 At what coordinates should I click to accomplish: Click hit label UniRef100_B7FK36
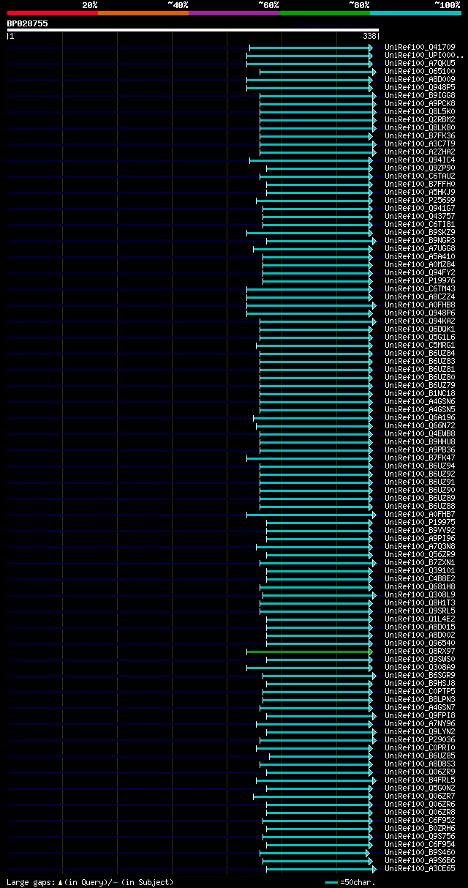coord(420,136)
